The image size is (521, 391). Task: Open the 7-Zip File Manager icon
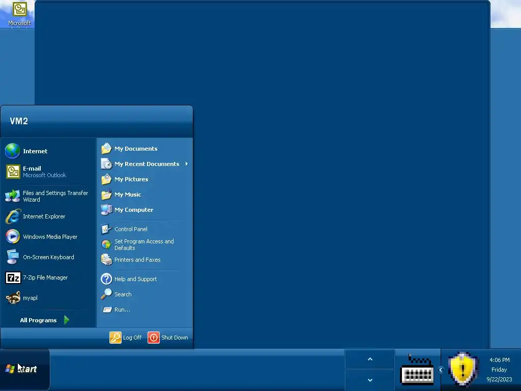pos(13,277)
